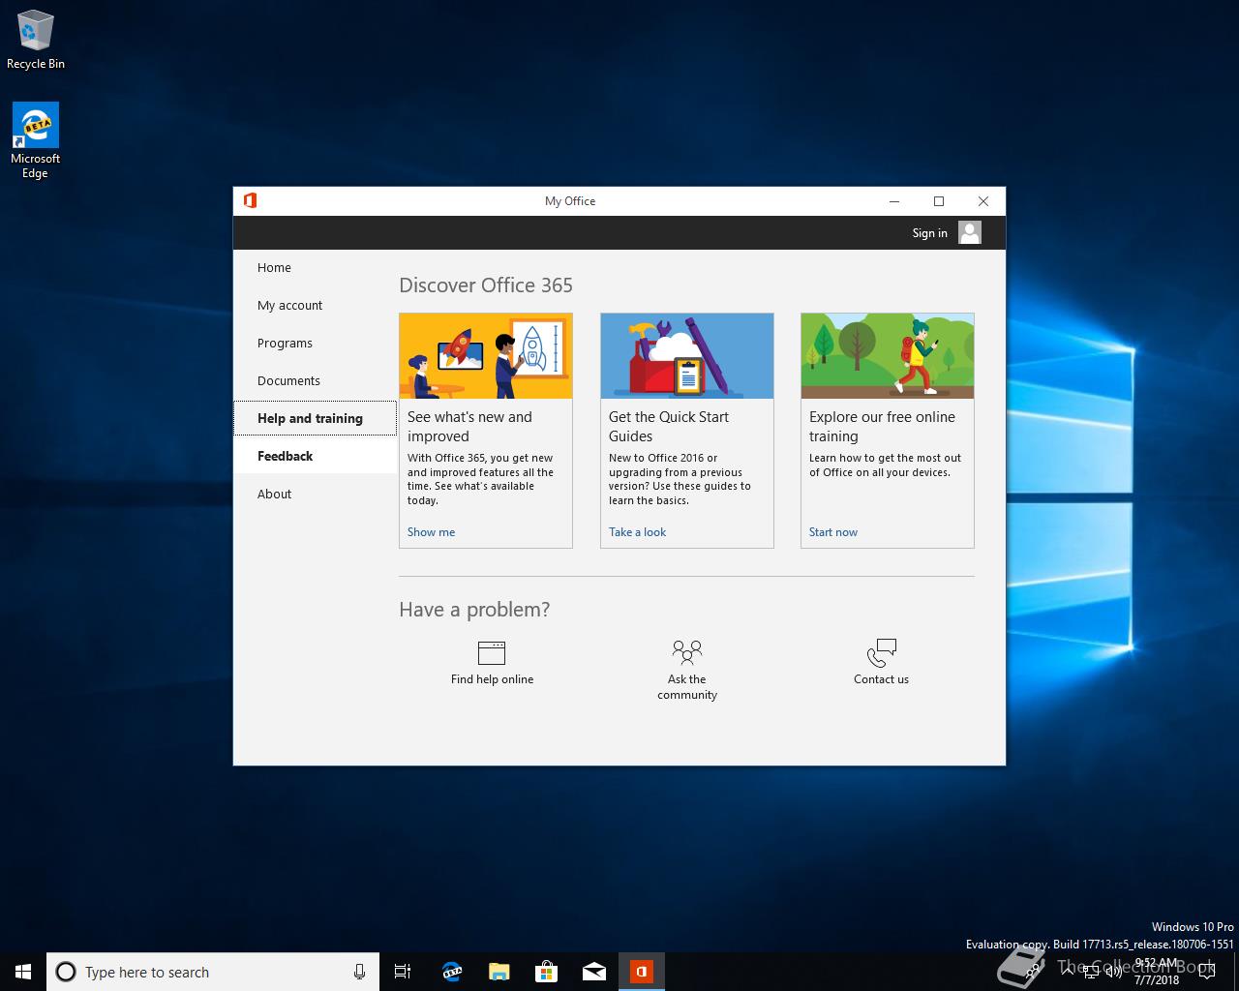
Task: Click the Get the Quick Start Guides heading
Action: (x=669, y=427)
